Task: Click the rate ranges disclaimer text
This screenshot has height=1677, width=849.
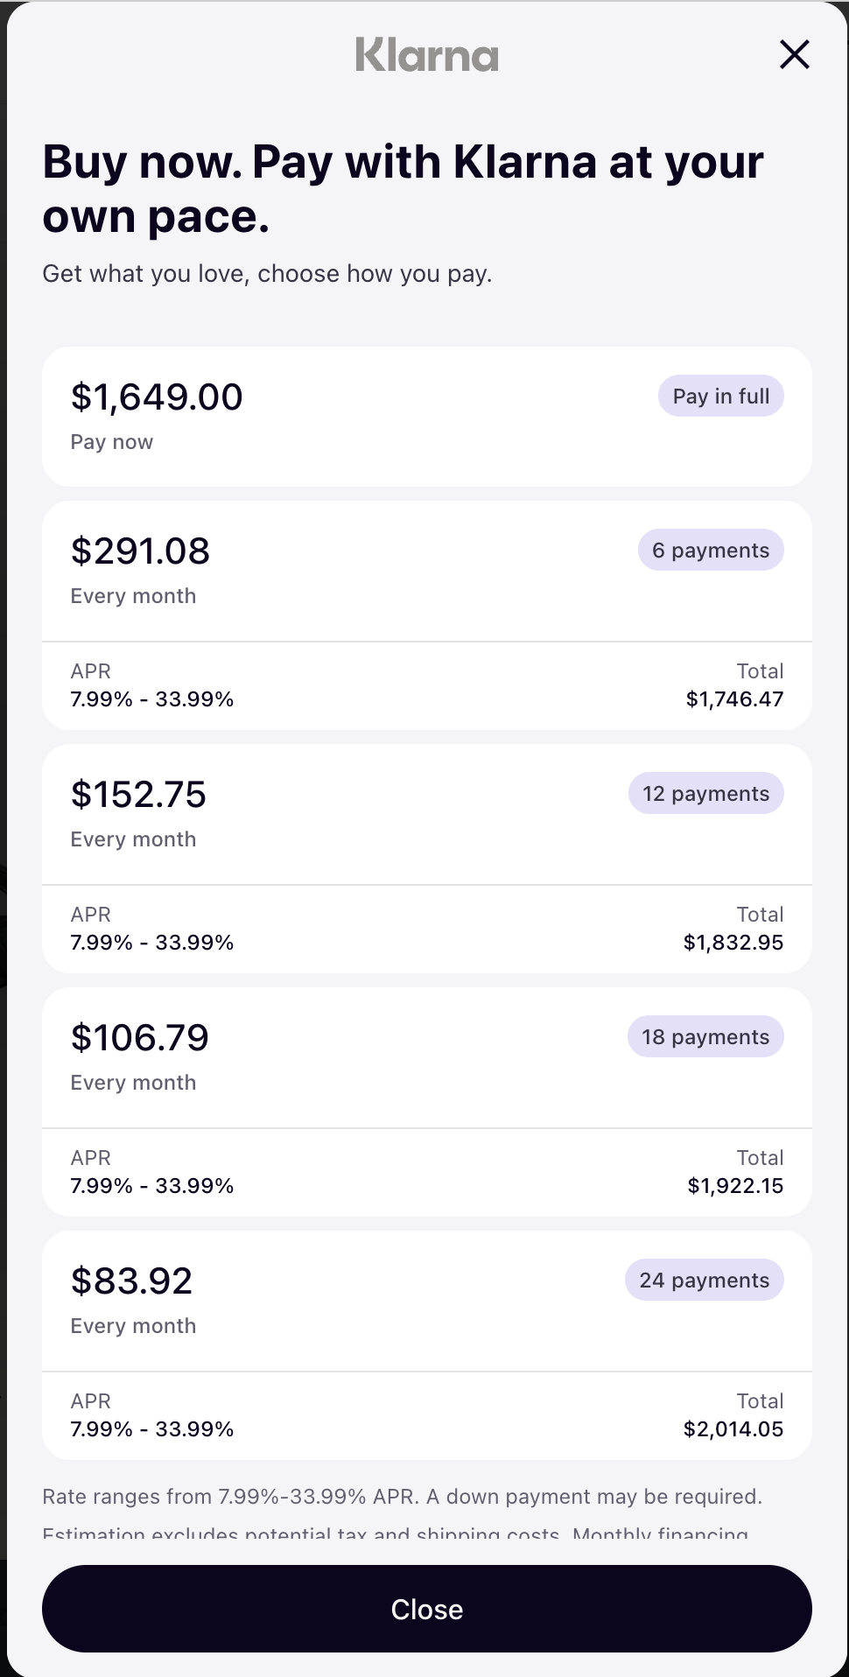Action: coord(402,1498)
